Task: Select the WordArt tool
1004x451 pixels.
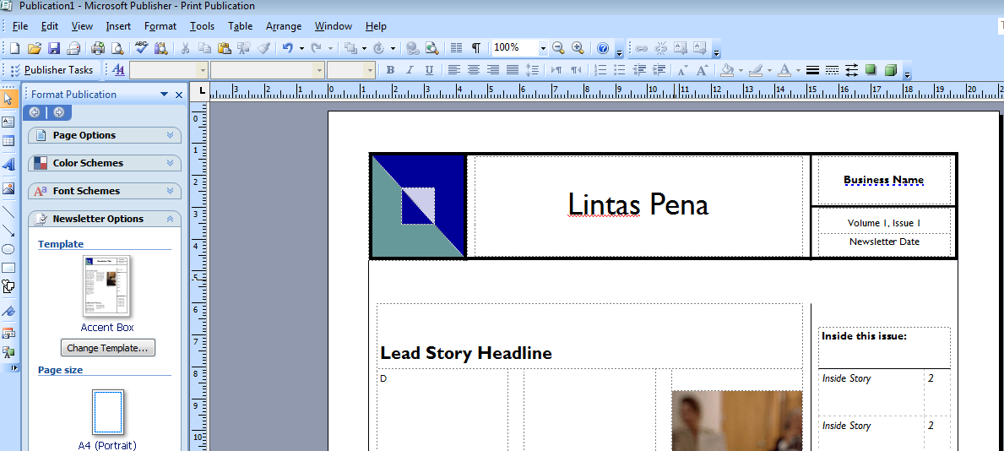Action: [8, 165]
